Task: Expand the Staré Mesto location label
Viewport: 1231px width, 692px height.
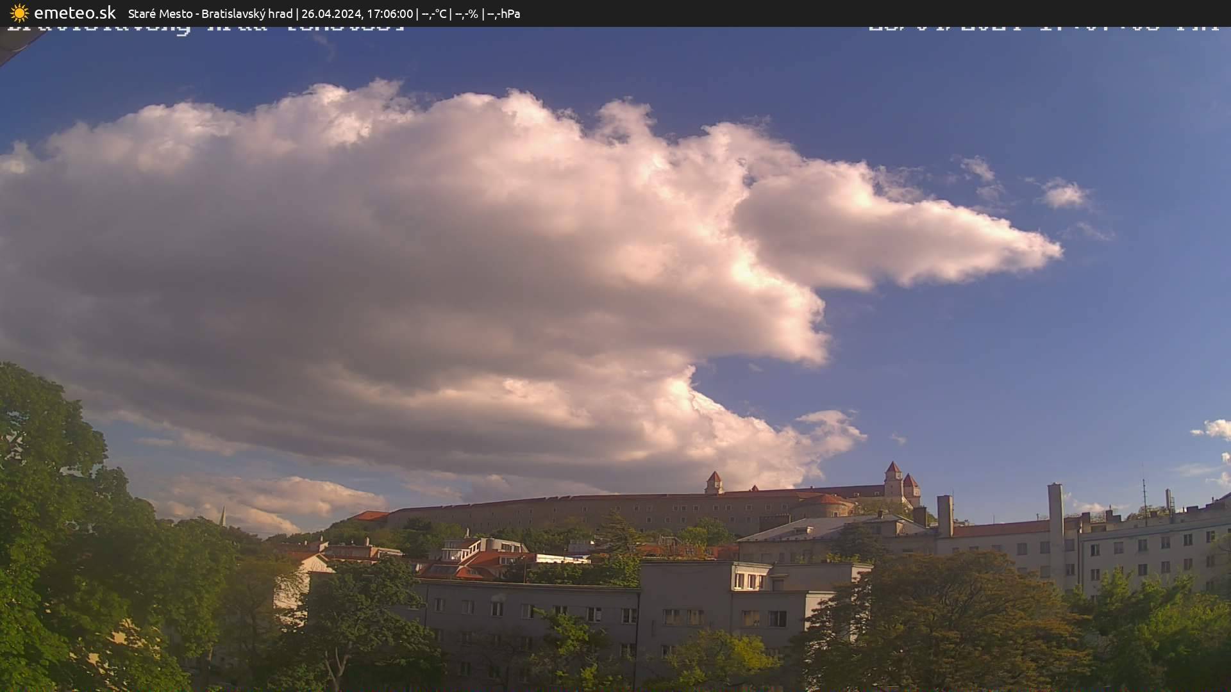Action: [x=160, y=13]
